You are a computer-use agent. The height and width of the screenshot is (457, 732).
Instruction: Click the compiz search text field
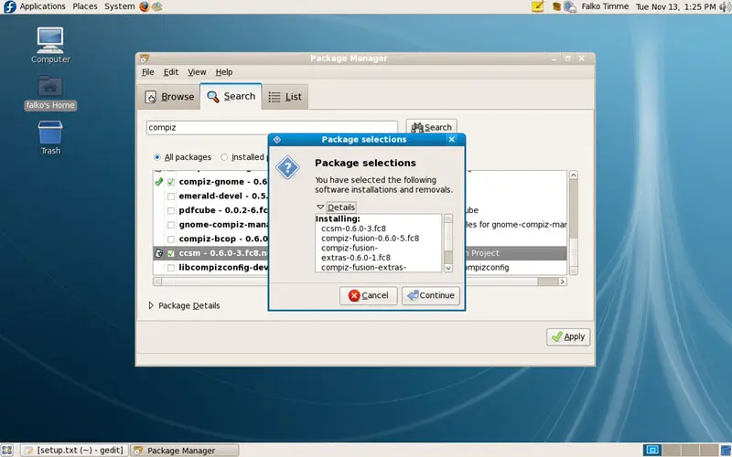coord(272,127)
